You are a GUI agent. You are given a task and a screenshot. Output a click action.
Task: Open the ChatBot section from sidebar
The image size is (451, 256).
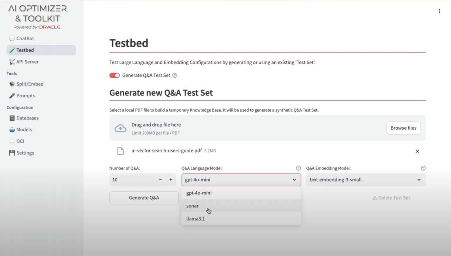tap(12, 39)
